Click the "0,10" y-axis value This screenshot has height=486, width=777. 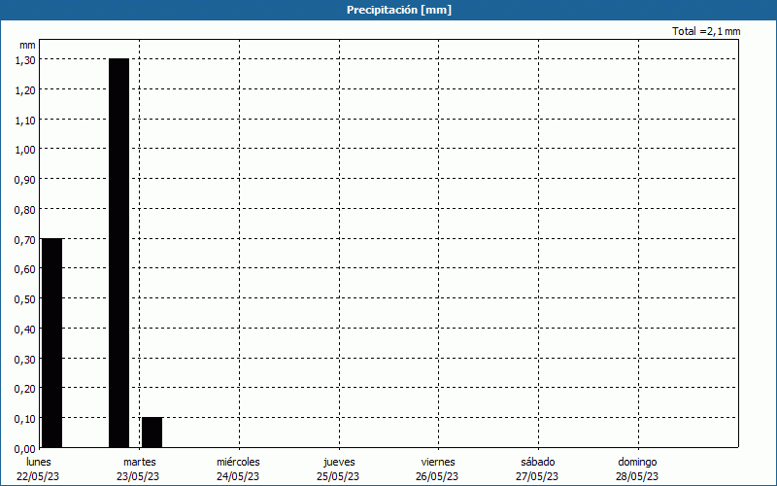25,419
